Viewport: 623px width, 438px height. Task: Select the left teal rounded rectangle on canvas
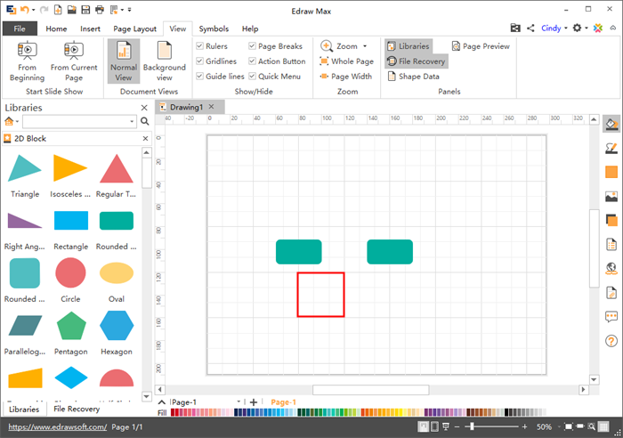click(x=299, y=252)
